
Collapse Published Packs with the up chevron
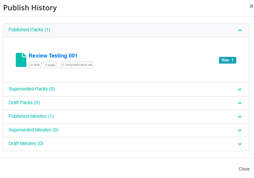pyautogui.click(x=240, y=30)
